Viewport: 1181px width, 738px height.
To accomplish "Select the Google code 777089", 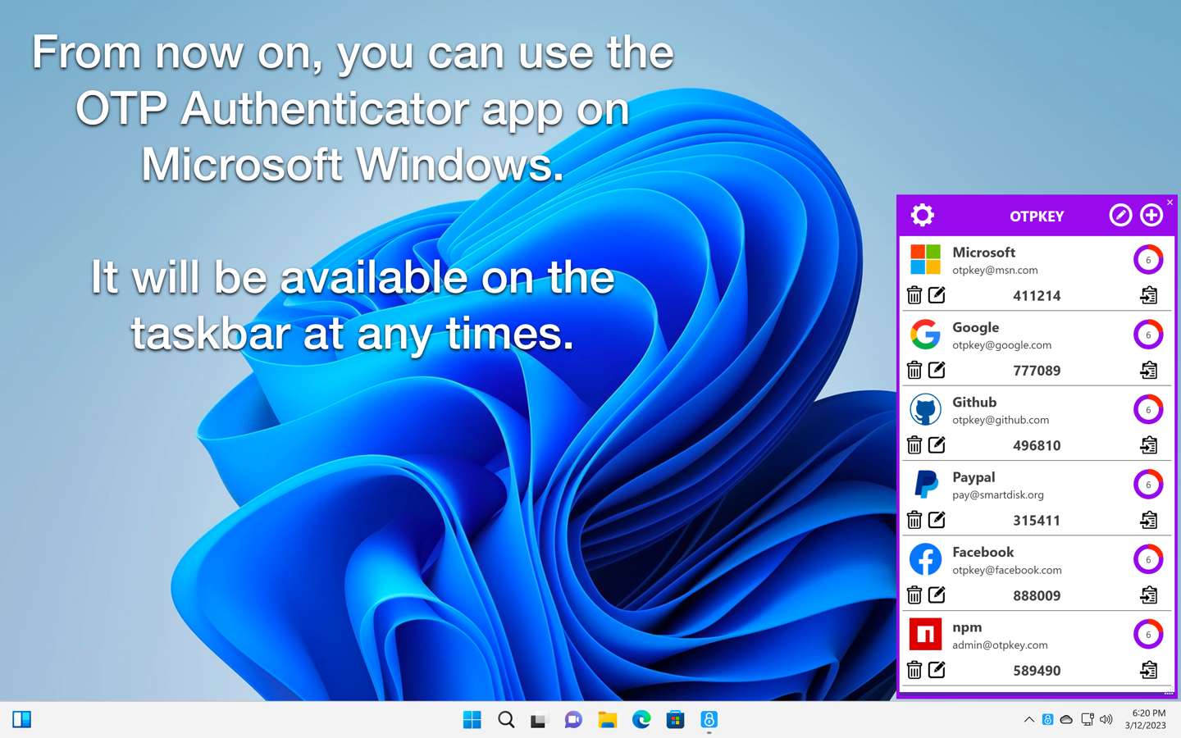I will pos(1037,371).
